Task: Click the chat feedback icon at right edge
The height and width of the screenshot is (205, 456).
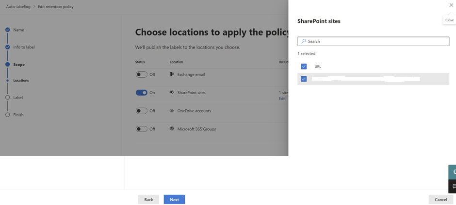Action: pos(453,186)
